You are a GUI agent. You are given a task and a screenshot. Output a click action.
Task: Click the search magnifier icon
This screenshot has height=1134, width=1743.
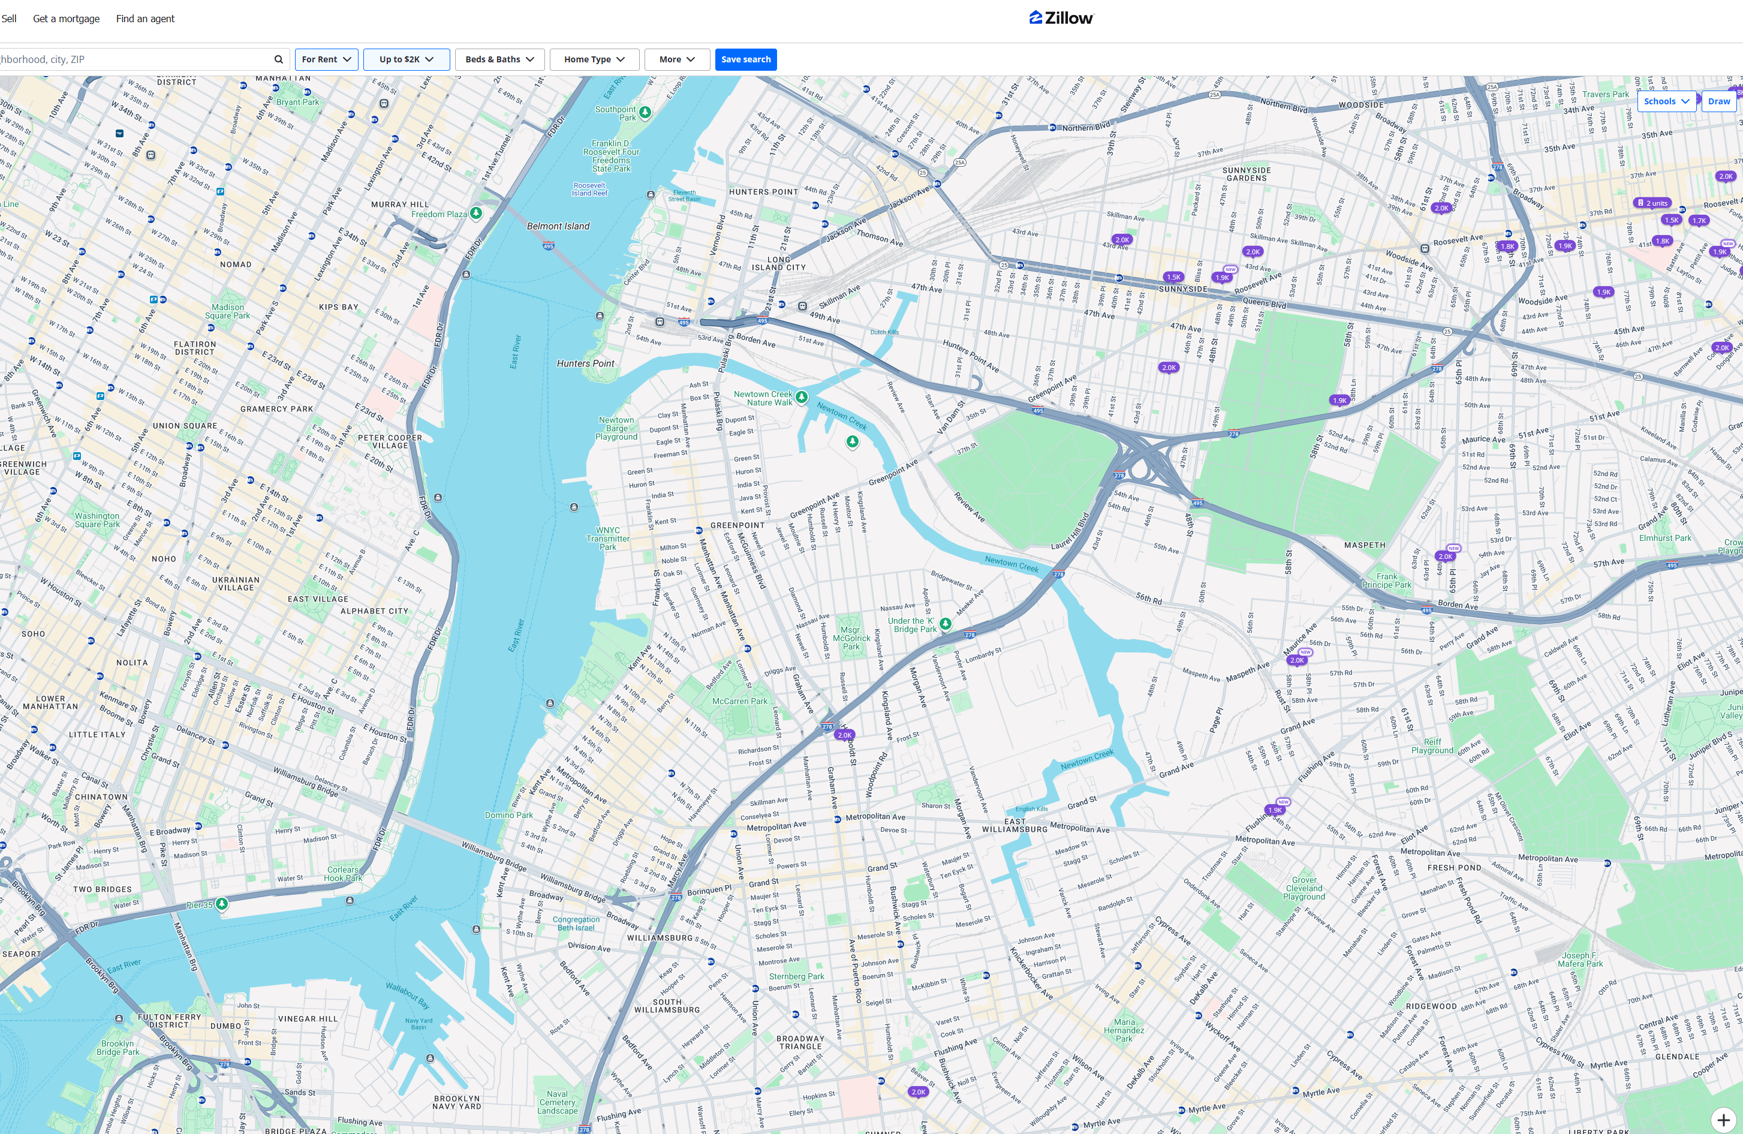pos(278,59)
